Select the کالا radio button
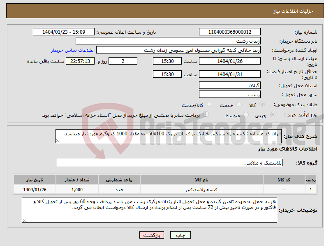Viewport: 324px width, 246px height. [262, 104]
